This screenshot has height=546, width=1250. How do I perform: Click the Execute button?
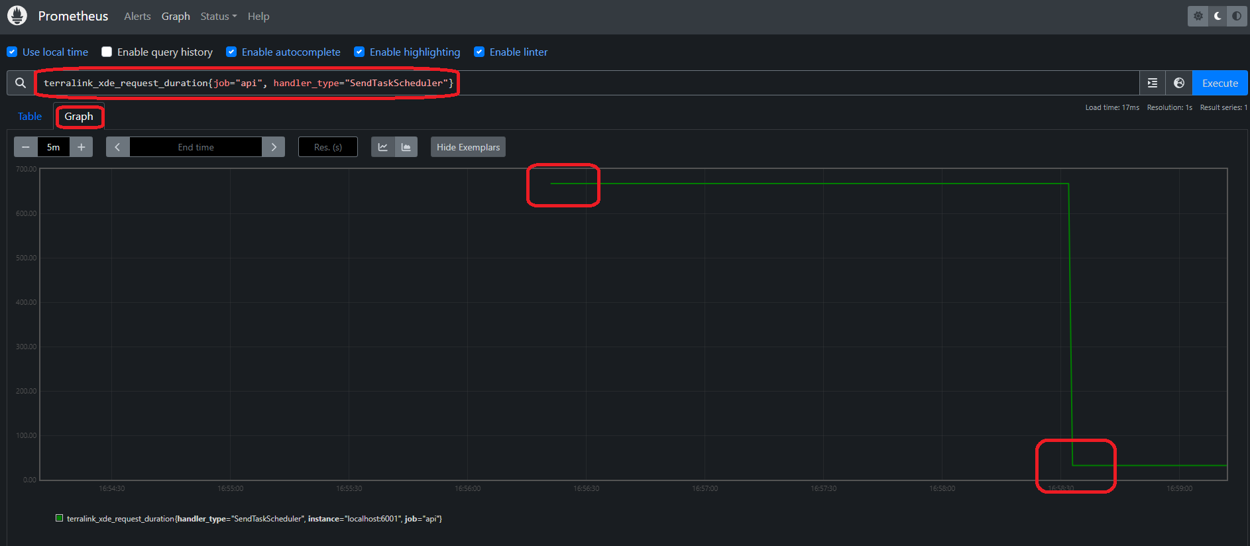pos(1220,83)
